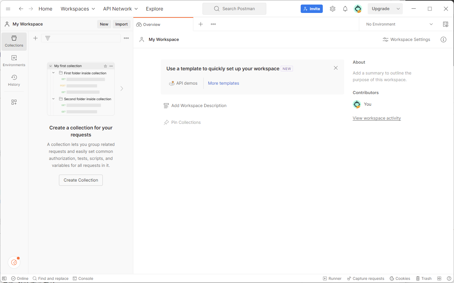Go back with the left arrow
Screen dimensions: 454x283
click(x=21, y=9)
